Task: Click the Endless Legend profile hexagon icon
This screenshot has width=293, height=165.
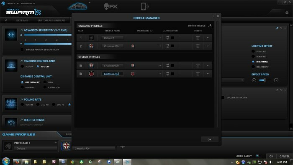Action: (x=91, y=74)
